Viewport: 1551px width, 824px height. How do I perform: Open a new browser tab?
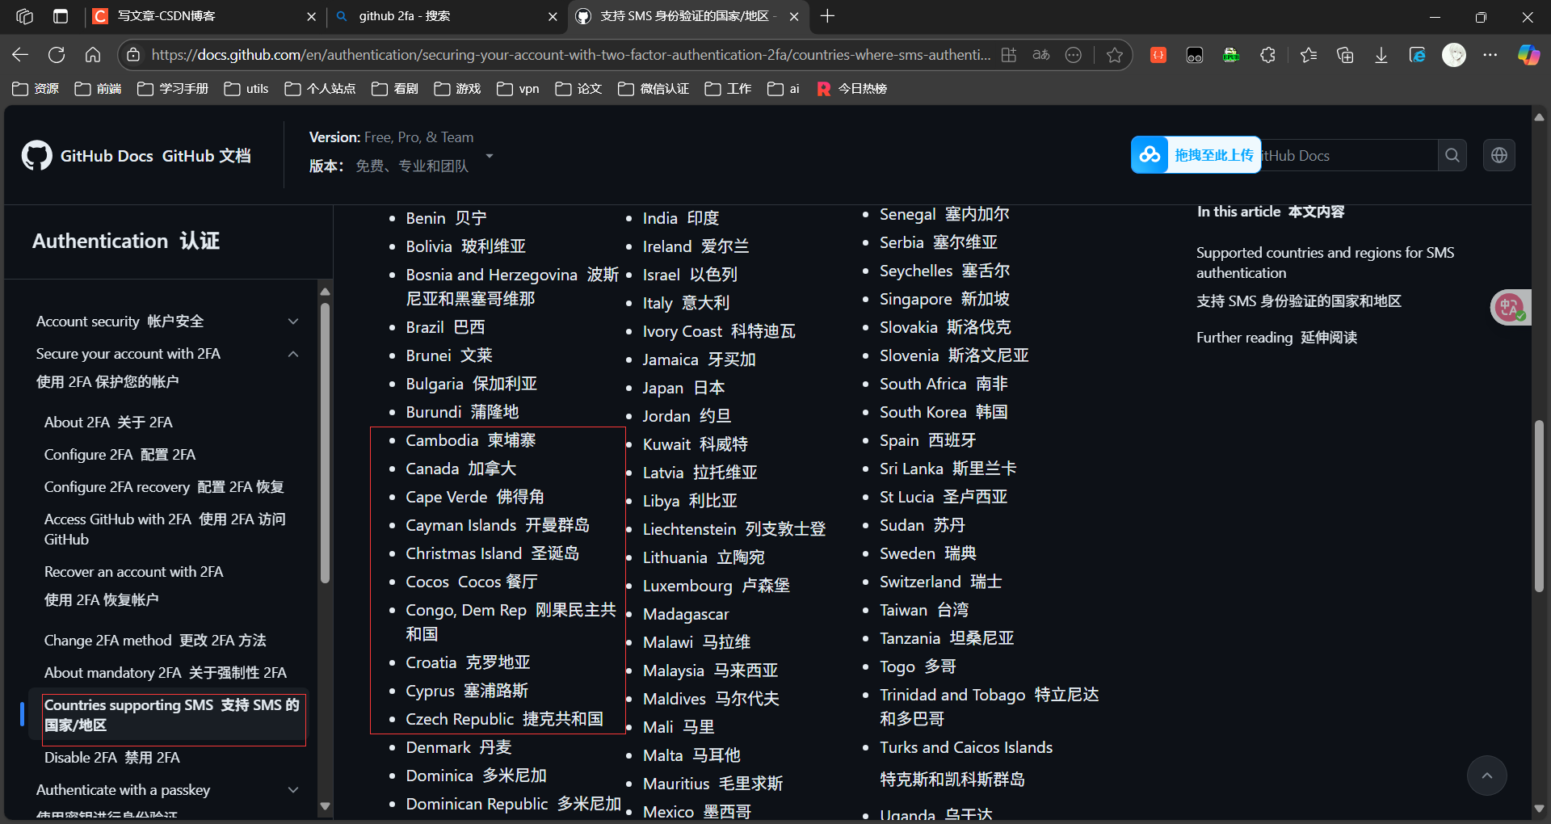click(x=827, y=16)
